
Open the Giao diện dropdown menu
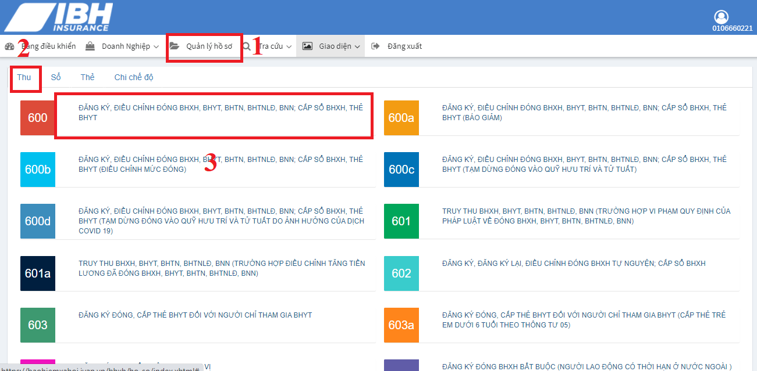click(331, 46)
